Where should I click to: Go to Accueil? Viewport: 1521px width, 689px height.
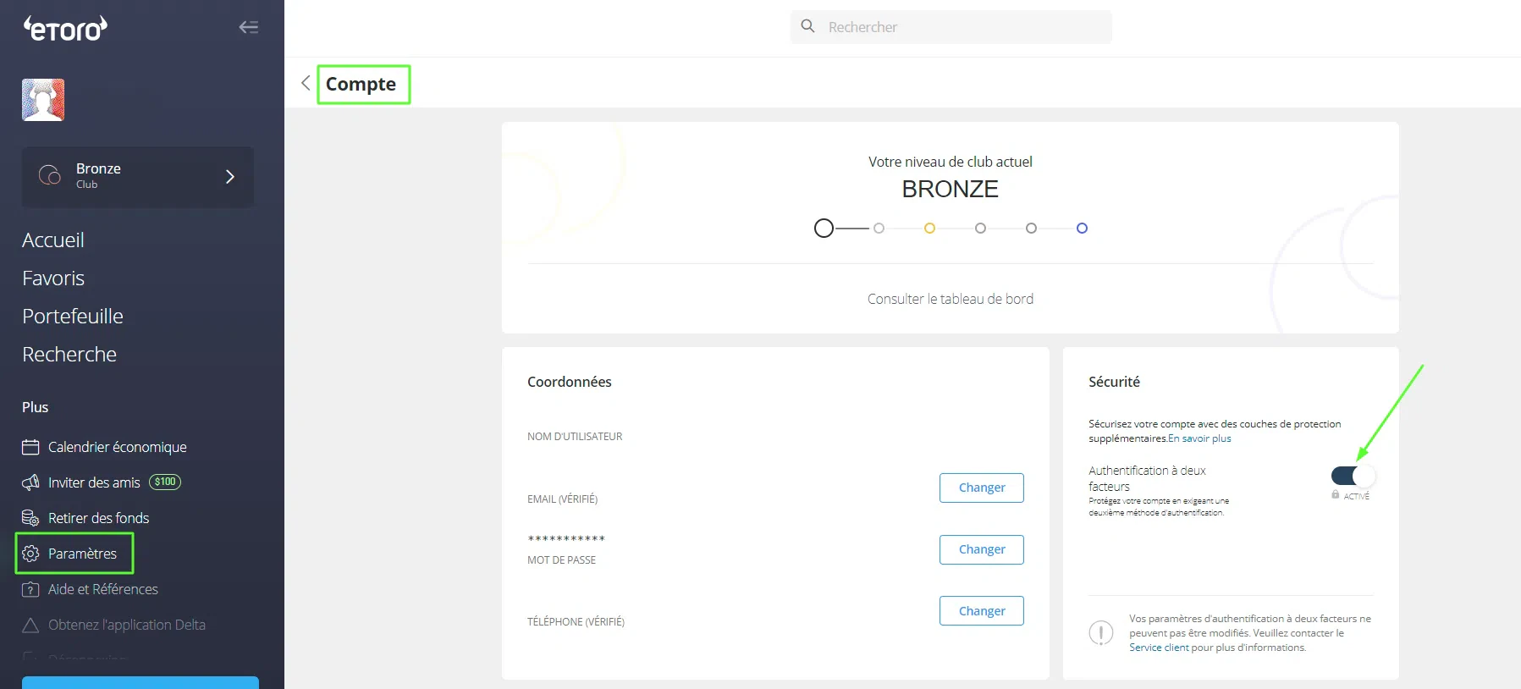[x=53, y=240]
